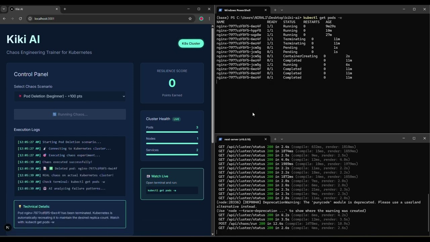Add a new tab in PowerShell window
The width and height of the screenshot is (430, 242).
point(275,10)
